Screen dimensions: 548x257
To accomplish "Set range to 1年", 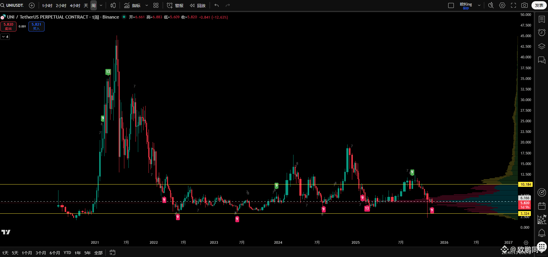I will point(78,253).
